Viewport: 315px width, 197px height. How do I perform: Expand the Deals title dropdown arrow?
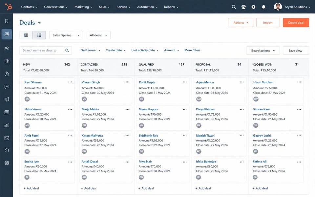pyautogui.click(x=39, y=23)
